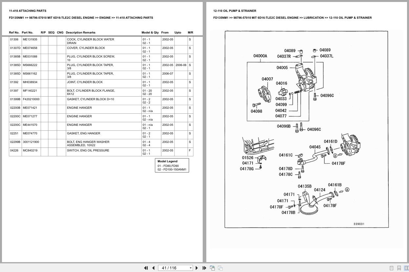
Task: Click diagram label 04045
Action: point(315,147)
